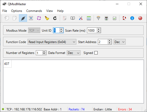Click the Function Code label
147x112 pixels.
(x=16, y=42)
